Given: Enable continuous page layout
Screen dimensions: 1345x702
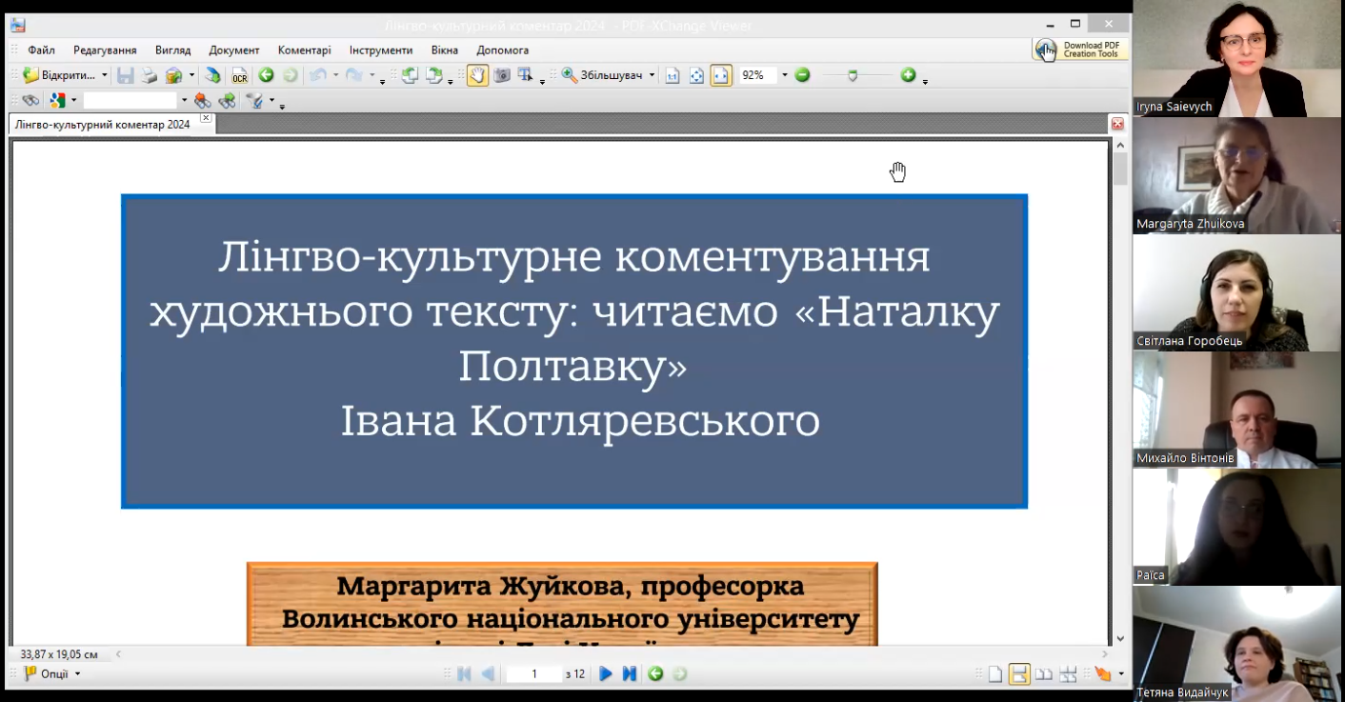Looking at the screenshot, I should [1019, 674].
